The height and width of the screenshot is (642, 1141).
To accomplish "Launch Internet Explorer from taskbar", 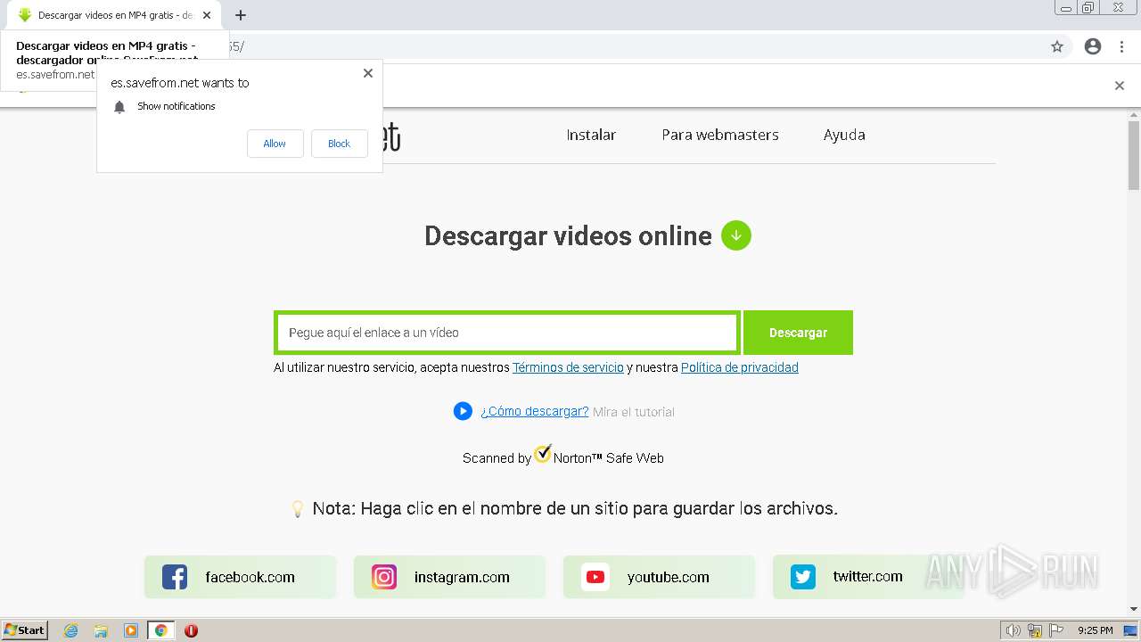I will pyautogui.click(x=71, y=630).
